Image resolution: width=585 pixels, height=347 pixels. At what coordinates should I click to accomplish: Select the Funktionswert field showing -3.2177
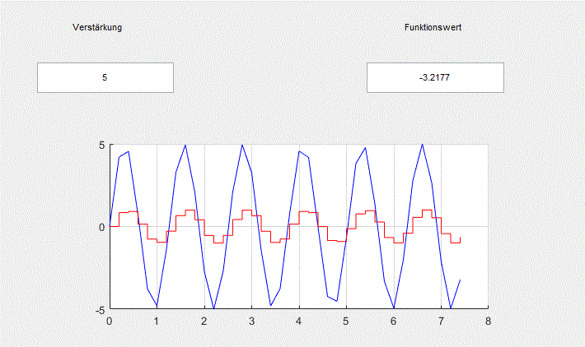click(434, 77)
